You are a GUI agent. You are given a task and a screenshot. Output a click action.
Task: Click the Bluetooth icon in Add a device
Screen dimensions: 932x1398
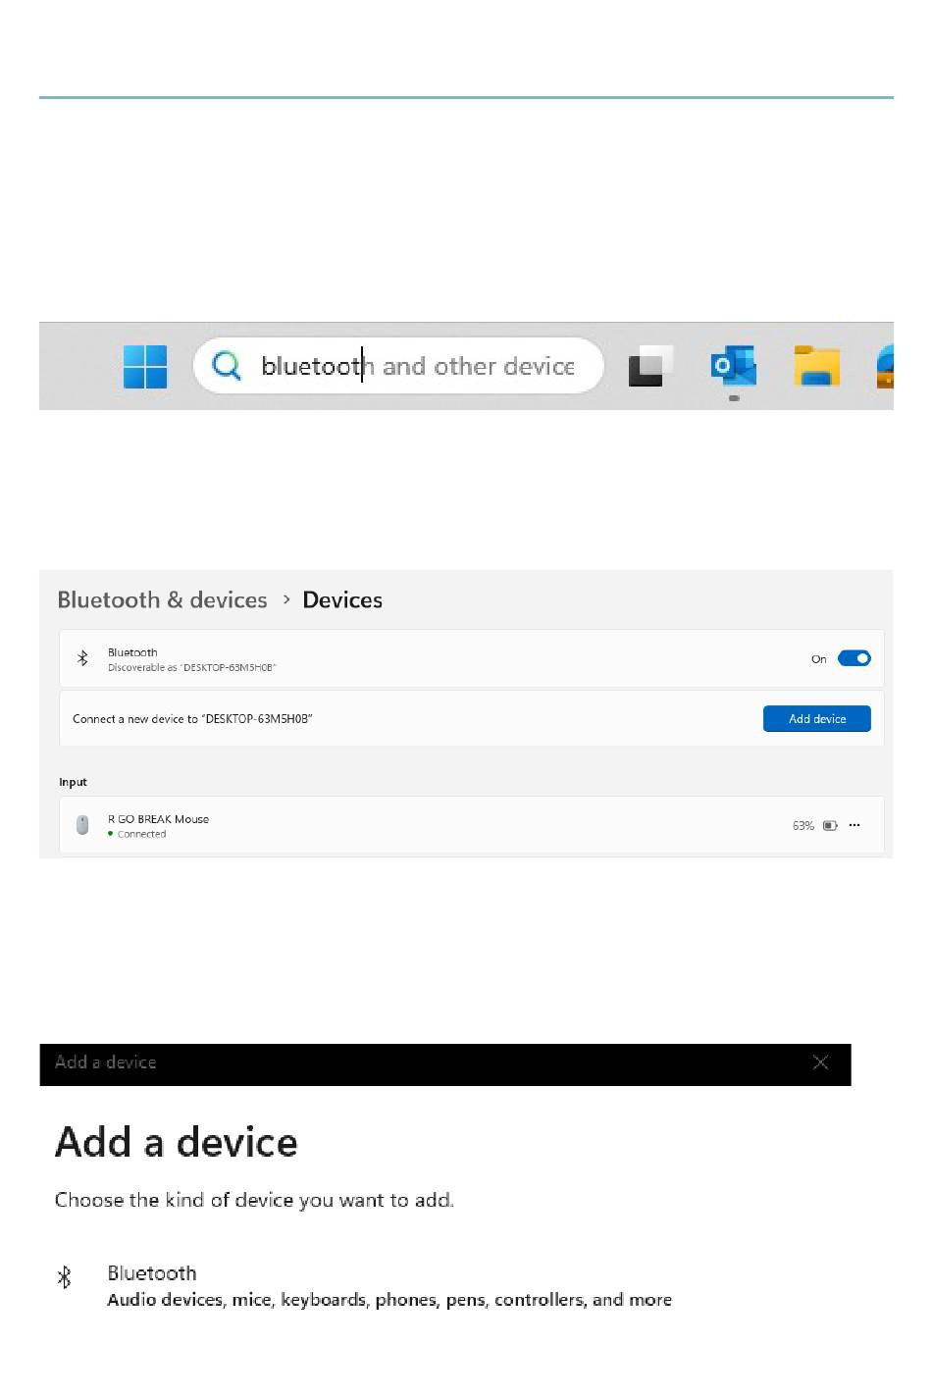point(65,1276)
